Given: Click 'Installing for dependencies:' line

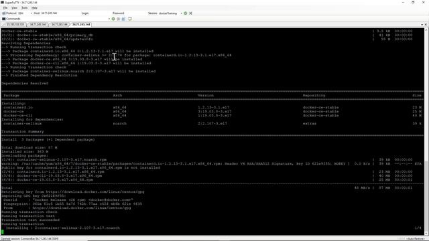Looking at the screenshot, I should (x=33, y=119).
